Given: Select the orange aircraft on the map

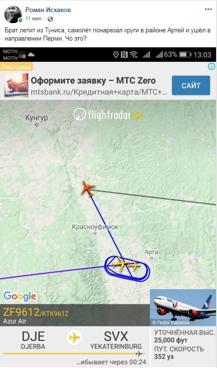Looking at the screenshot, I should tap(88, 188).
